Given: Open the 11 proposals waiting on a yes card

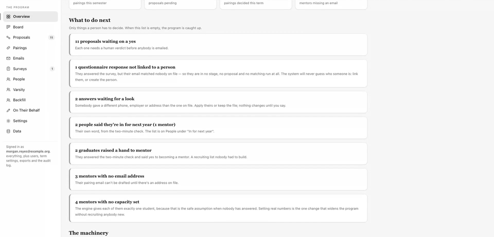Looking at the screenshot, I should click(218, 45).
